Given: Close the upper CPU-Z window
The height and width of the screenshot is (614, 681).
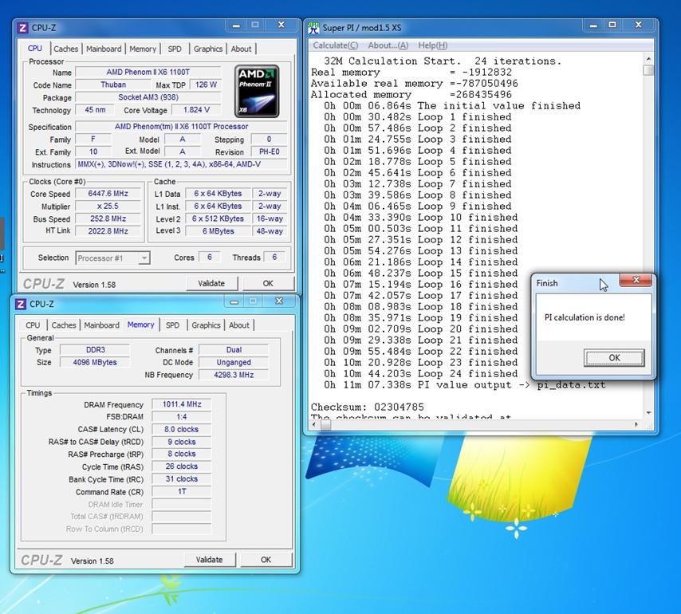Looking at the screenshot, I should click(x=281, y=25).
